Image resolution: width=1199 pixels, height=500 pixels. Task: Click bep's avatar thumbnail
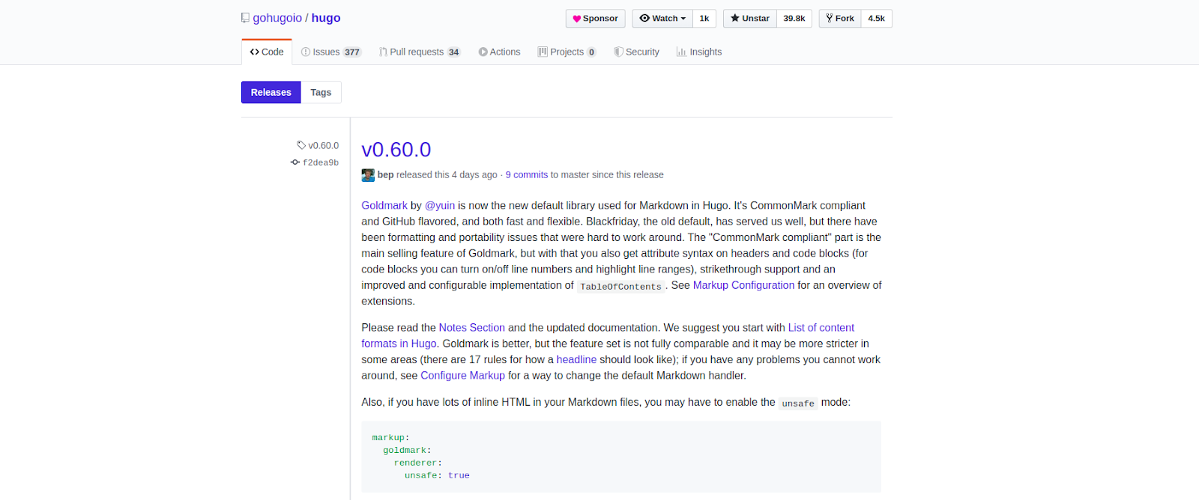[368, 175]
